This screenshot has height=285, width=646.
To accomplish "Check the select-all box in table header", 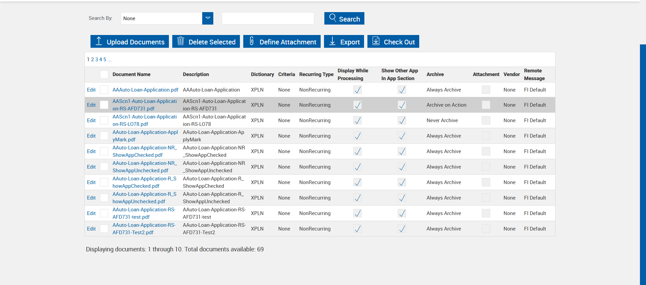I will coord(104,74).
